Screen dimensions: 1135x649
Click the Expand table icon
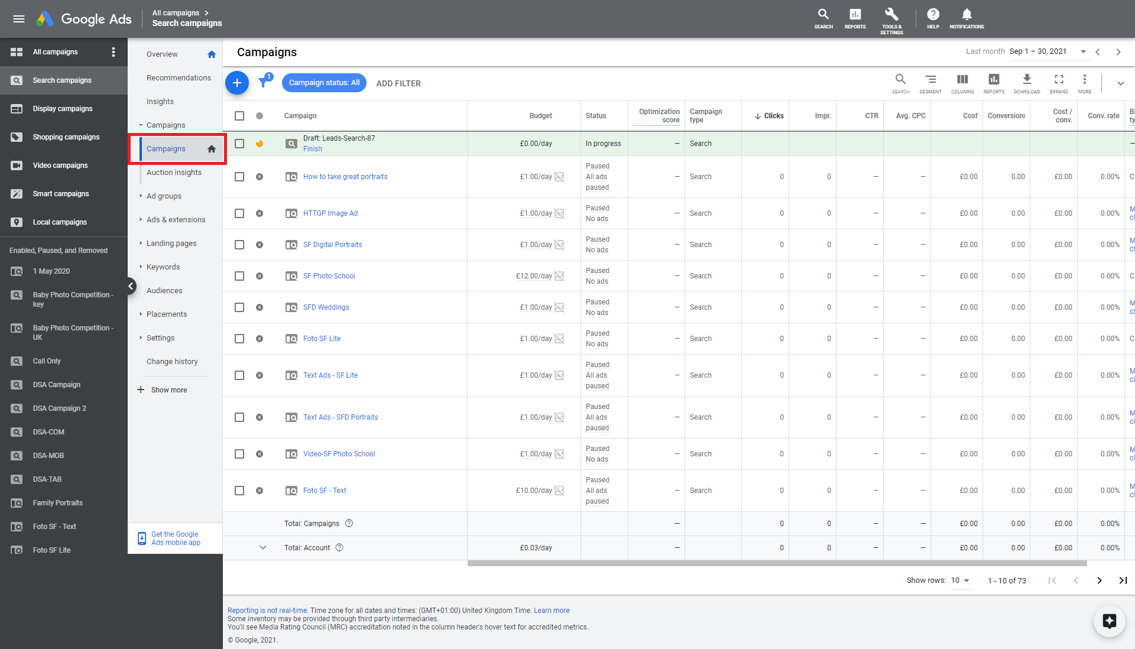1058,80
